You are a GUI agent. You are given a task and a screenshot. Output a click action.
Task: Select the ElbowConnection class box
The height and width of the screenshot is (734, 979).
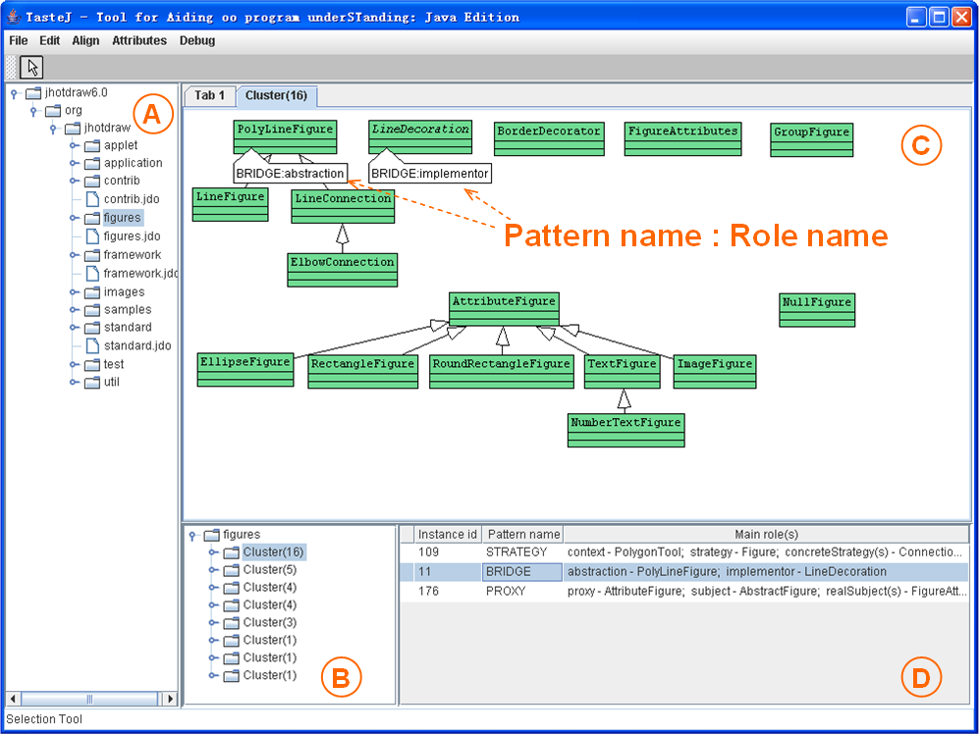342,270
